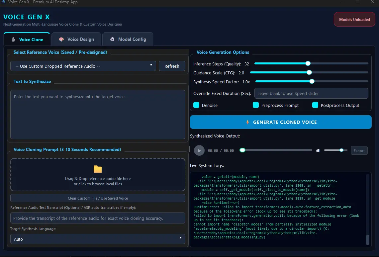Click the 'Target Synthesis Language:' label
Viewport: 379px width, 257px height.
click(33, 229)
